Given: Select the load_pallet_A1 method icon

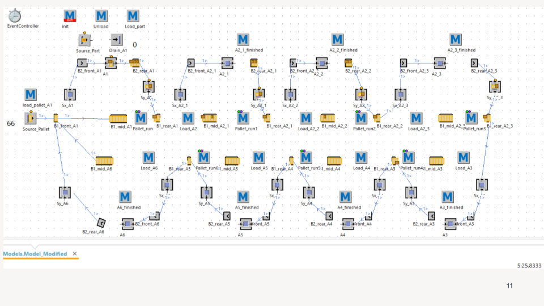Looking at the screenshot, I should tap(31, 95).
